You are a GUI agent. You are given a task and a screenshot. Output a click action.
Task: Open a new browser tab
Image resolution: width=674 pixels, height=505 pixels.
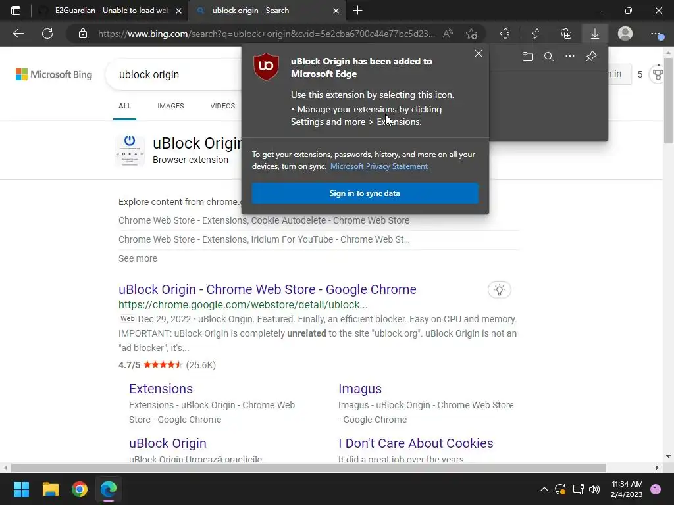[x=357, y=11]
